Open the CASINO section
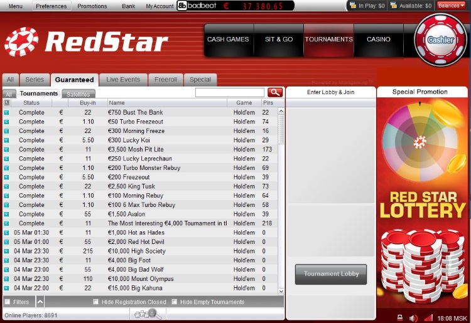 (379, 40)
